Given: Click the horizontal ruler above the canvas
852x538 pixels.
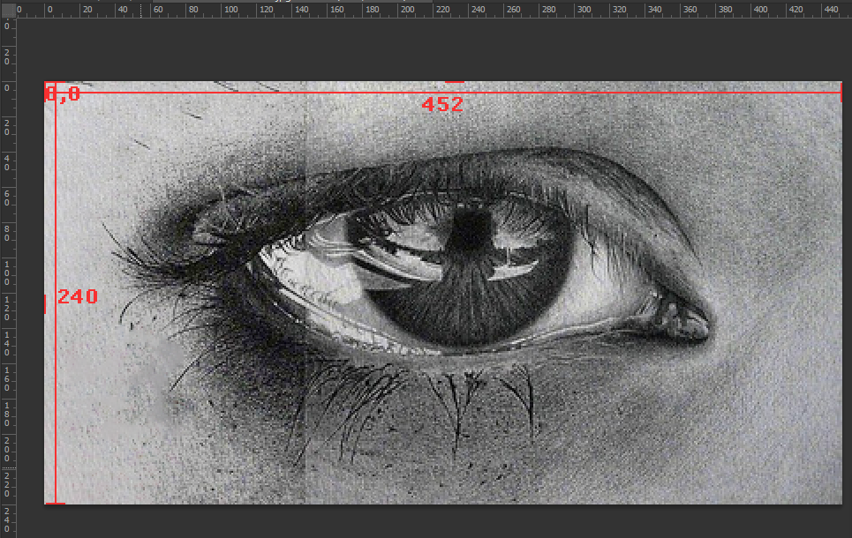Looking at the screenshot, I should [x=434, y=10].
